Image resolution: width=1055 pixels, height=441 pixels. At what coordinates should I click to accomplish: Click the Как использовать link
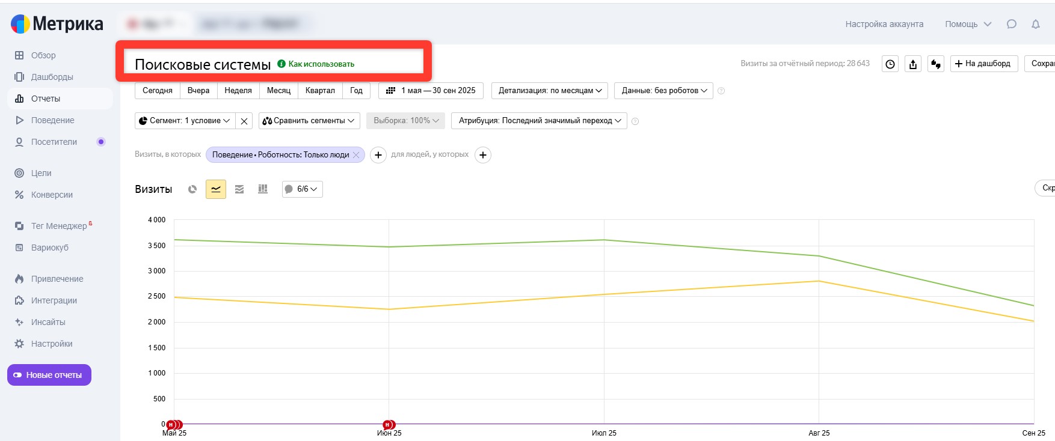(x=321, y=64)
